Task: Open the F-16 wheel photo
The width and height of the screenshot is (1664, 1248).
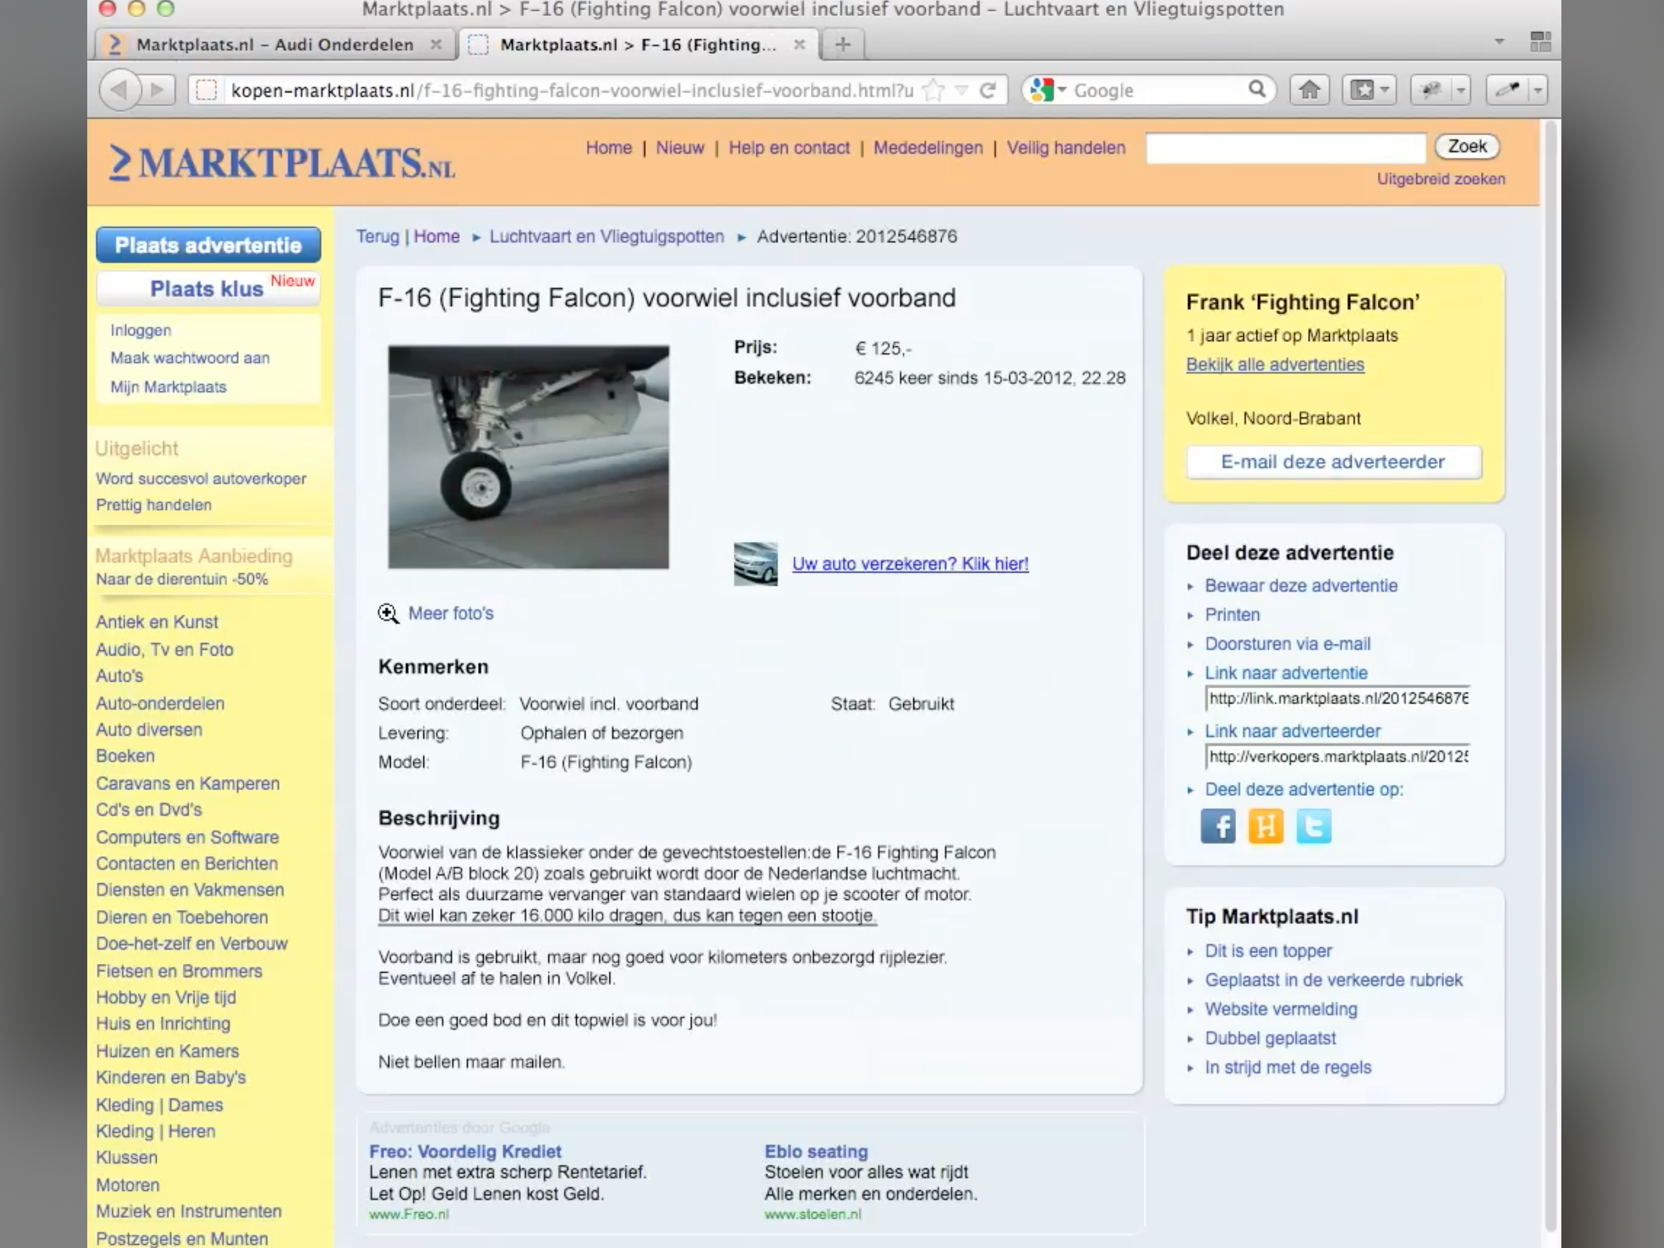Action: point(528,457)
